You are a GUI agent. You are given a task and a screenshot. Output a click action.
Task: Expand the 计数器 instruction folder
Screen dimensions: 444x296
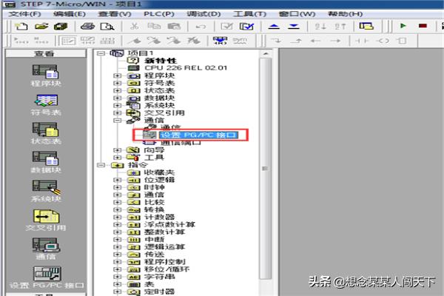click(x=117, y=217)
